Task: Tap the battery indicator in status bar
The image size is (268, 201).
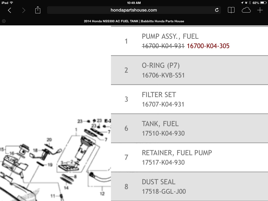Action: click(263, 3)
